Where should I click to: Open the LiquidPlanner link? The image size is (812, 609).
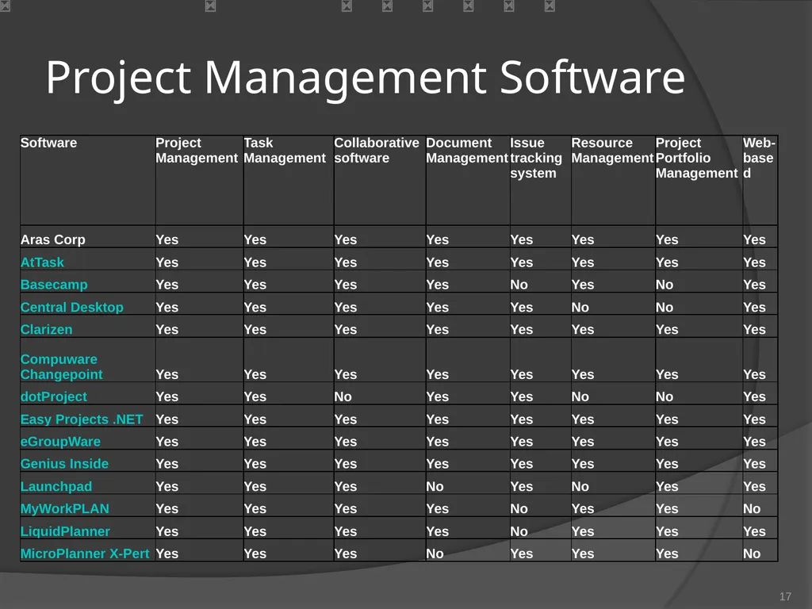[x=65, y=531]
